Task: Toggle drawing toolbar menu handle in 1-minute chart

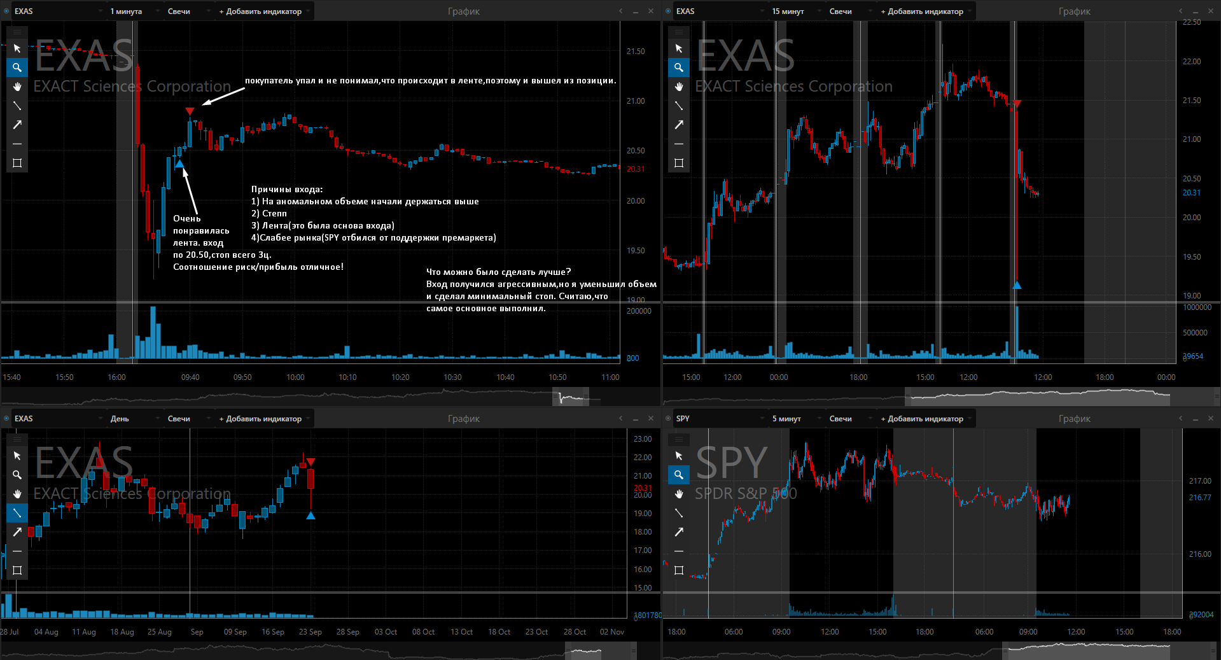Action: tap(17, 32)
